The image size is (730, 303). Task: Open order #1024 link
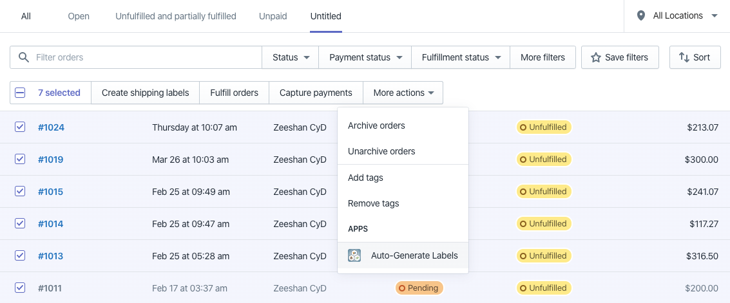pyautogui.click(x=51, y=127)
